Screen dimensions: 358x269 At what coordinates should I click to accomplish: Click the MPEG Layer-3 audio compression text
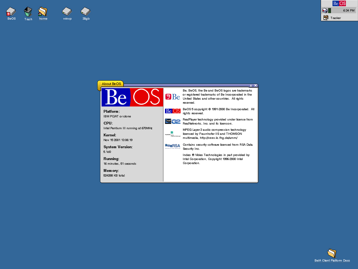(214, 134)
